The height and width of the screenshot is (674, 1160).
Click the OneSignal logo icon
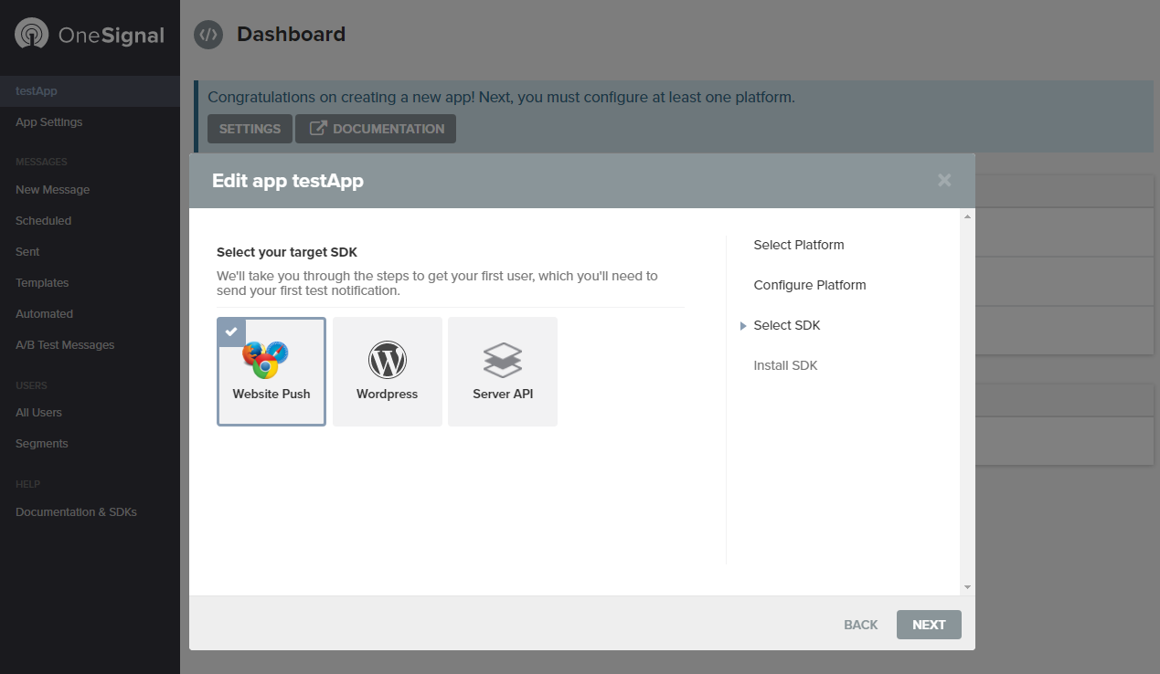pyautogui.click(x=31, y=36)
